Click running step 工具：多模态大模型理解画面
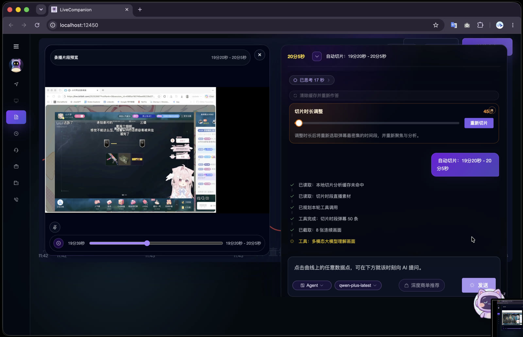The height and width of the screenshot is (337, 523). coord(327,241)
